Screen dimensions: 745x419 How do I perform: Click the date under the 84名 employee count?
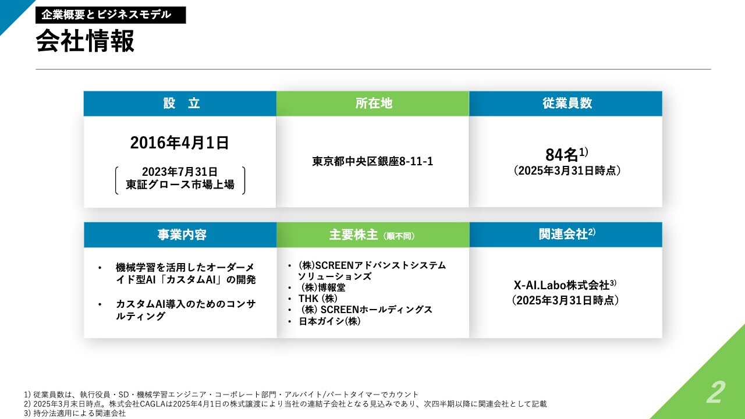(567, 171)
